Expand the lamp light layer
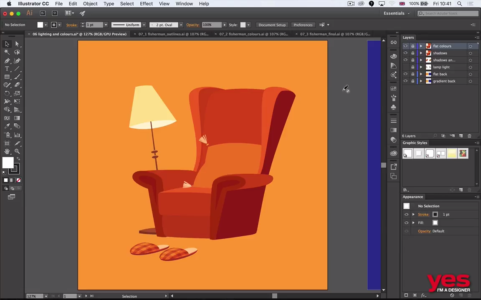Viewport: 481px width, 300px height. tap(421, 67)
